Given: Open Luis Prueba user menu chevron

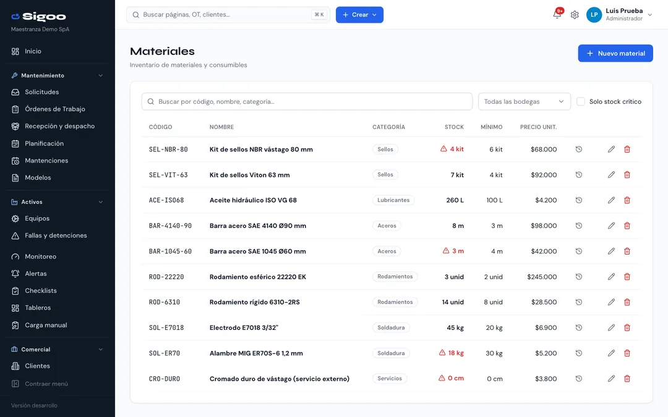Looking at the screenshot, I should [650, 15].
